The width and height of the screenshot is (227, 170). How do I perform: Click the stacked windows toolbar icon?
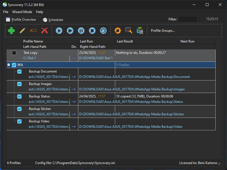(x=140, y=31)
